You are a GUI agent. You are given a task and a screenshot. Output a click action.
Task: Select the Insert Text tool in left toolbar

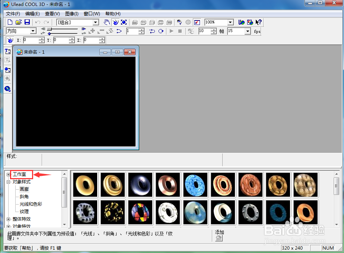coord(8,51)
